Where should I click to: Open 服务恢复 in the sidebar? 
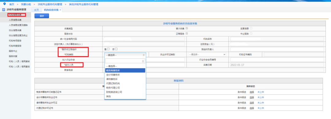point(13,56)
